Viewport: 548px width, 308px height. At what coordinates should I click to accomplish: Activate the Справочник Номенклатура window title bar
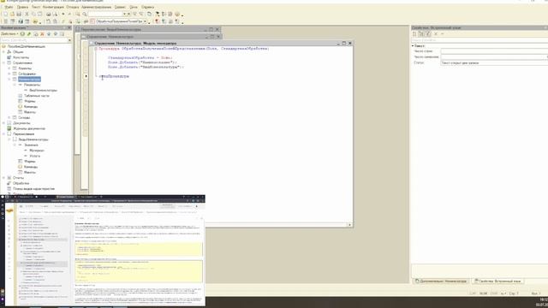point(143,37)
